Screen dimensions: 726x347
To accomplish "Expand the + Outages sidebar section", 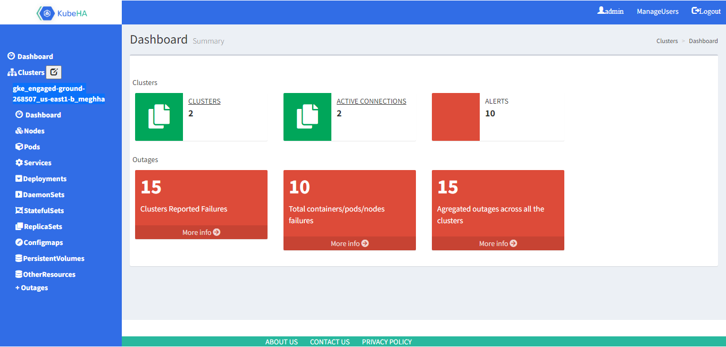I will [x=31, y=287].
